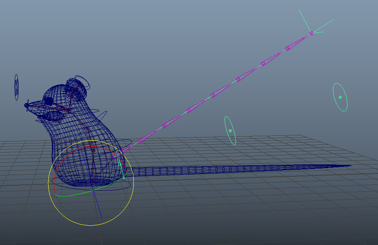Image resolution: width=378 pixels, height=245 pixels.
Task: Click the magenta joint in the middle of the tail chain
Action: point(213,95)
